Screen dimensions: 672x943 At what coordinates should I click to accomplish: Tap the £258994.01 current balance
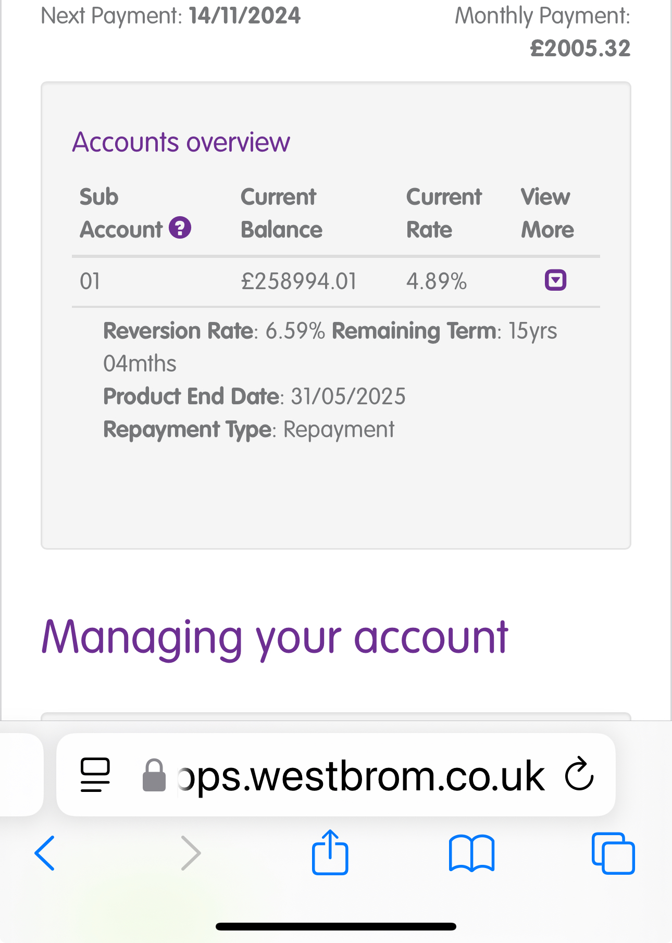298,281
